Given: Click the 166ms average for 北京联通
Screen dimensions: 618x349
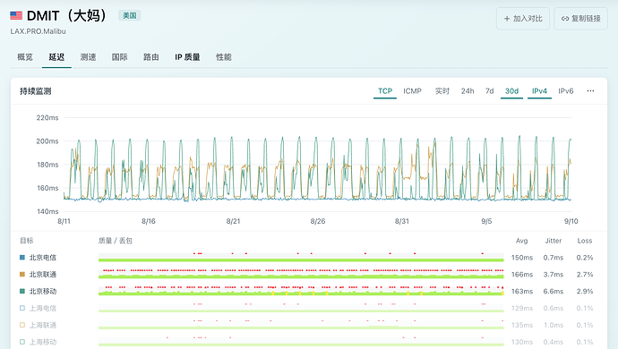Looking at the screenshot, I should coord(522,274).
